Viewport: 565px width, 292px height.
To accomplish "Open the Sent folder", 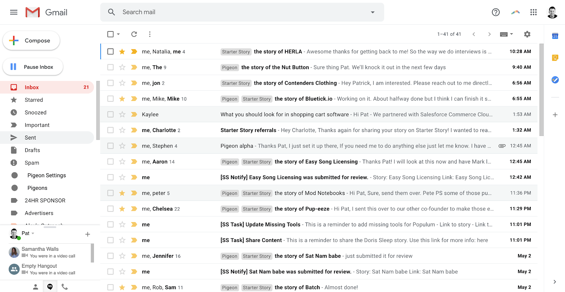I will coord(47,137).
